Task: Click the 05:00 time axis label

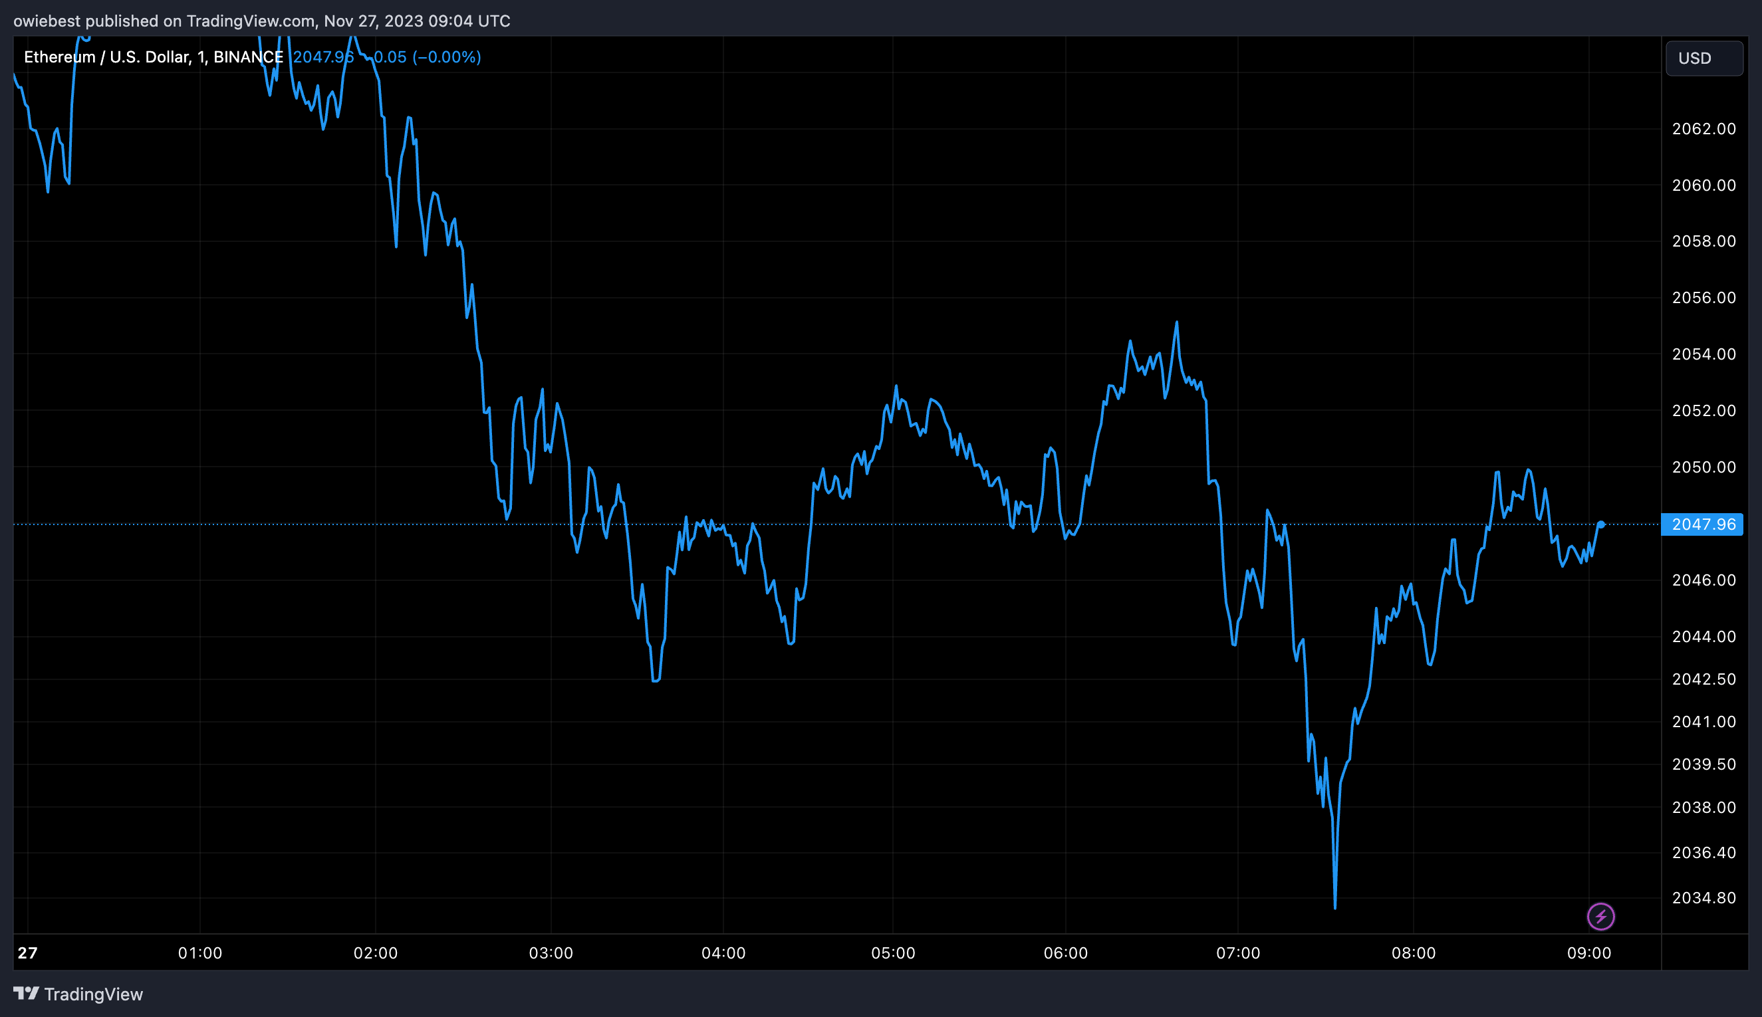Action: pos(893,953)
